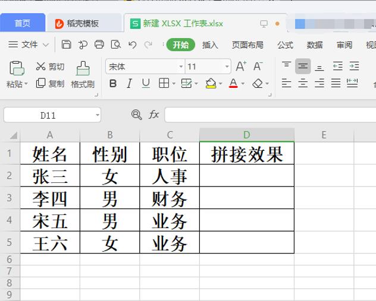This screenshot has height=301, width=376.
Task: Open the 公式 ribbon tab
Action: pyautogui.click(x=285, y=45)
